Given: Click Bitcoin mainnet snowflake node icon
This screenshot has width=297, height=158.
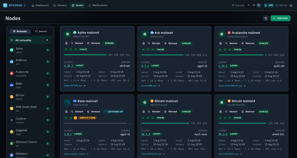Looking at the screenshot, I should point(145,103).
